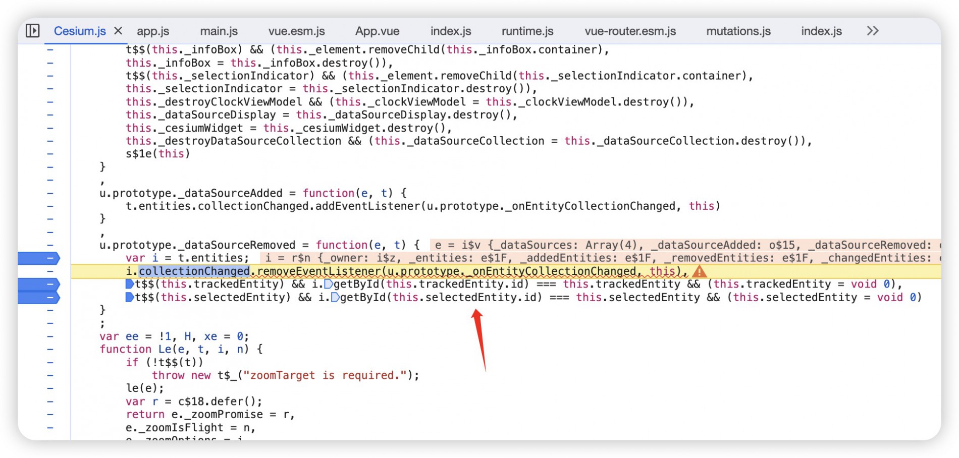Disable breakpoint on the 'var i = t.entities' line
This screenshot has width=959, height=458.
[x=39, y=258]
